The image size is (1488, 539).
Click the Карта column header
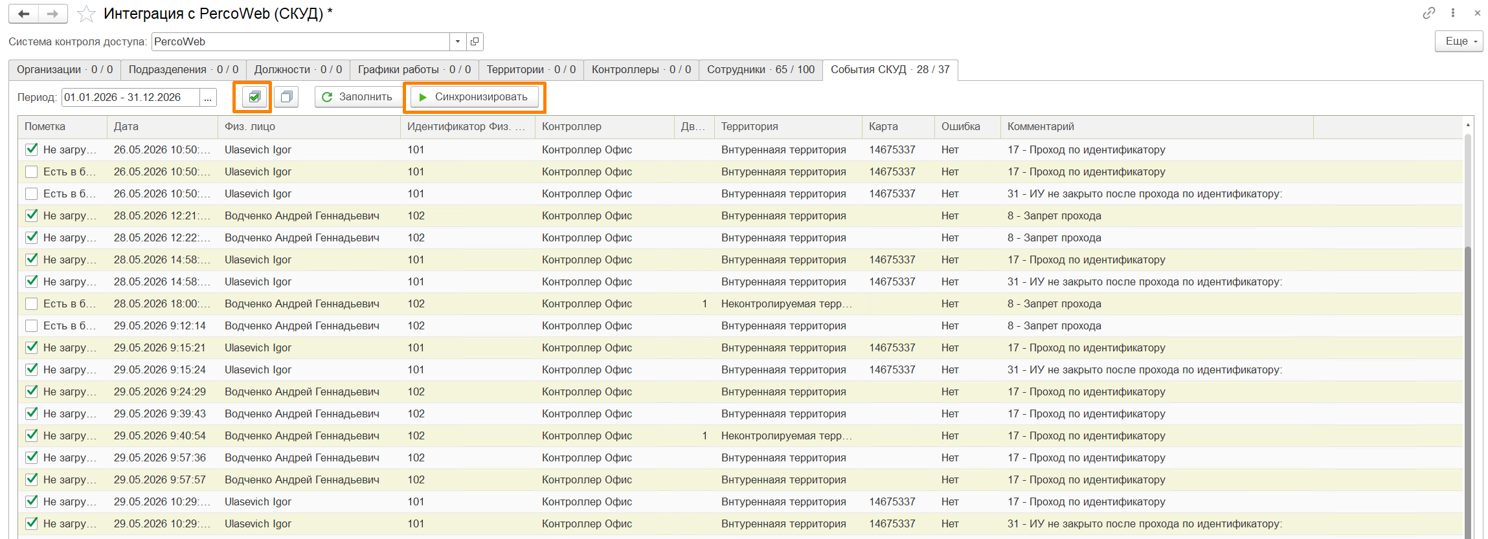click(x=899, y=127)
